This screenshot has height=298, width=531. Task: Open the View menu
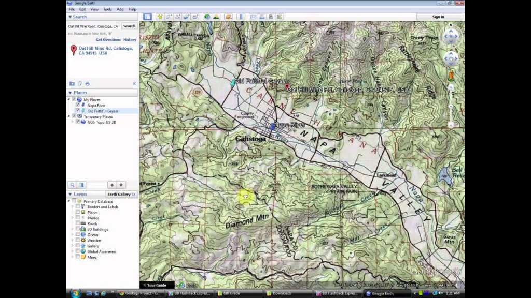tap(94, 9)
